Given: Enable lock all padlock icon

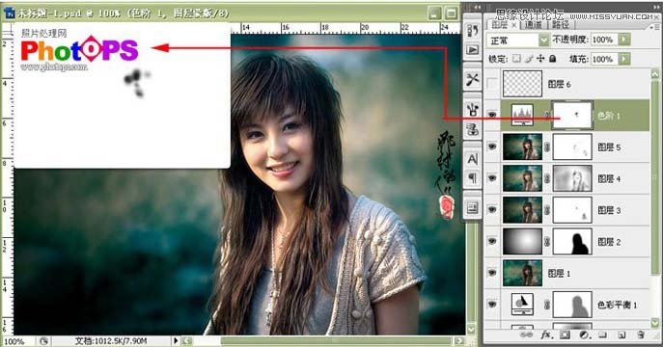Looking at the screenshot, I should (x=552, y=58).
